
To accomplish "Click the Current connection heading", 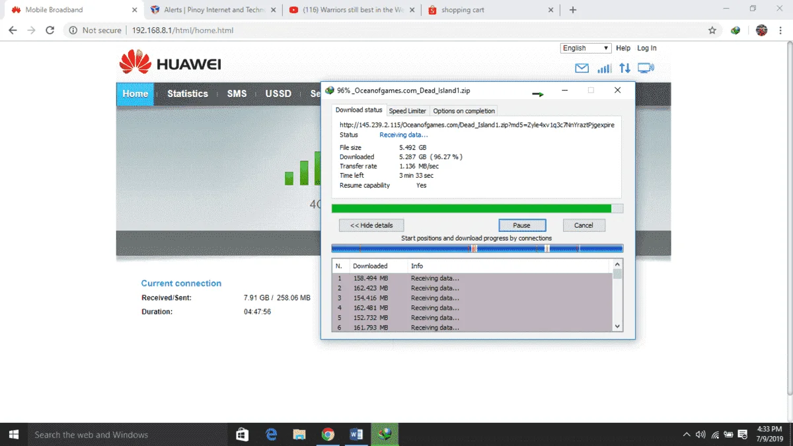I will (x=181, y=283).
